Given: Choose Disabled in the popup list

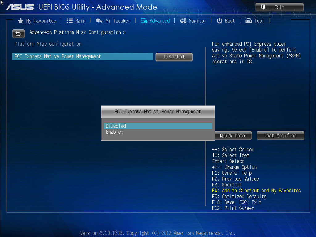Looking at the screenshot, I should [x=158, y=126].
